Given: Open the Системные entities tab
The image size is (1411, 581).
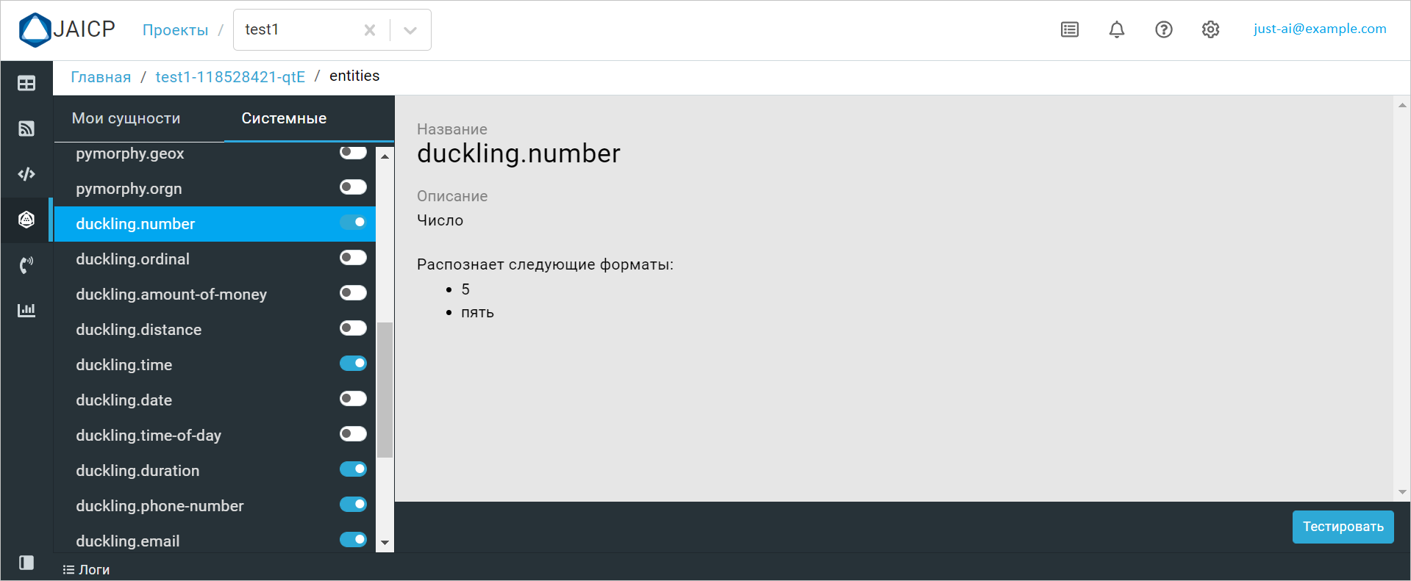Looking at the screenshot, I should coord(284,118).
